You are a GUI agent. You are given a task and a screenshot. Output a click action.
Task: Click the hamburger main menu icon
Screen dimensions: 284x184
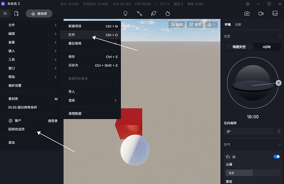[x=5, y=14]
